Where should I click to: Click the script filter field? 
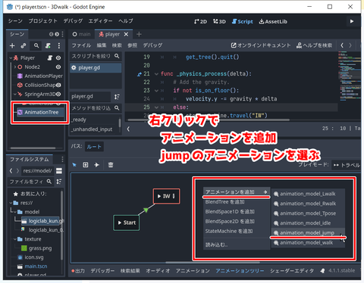coord(96,56)
